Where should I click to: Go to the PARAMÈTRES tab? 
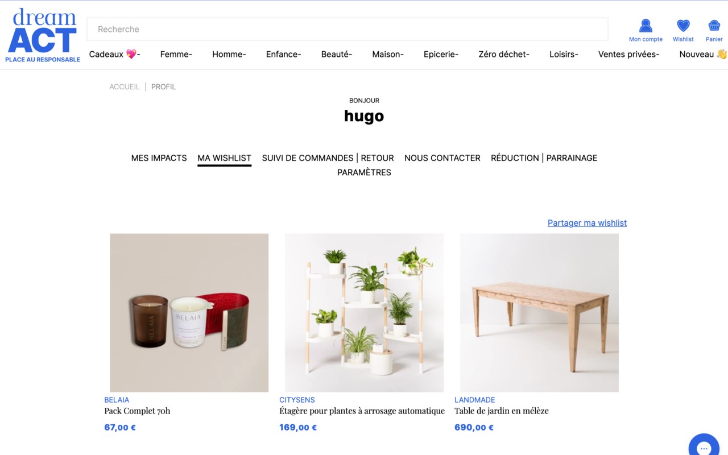[364, 172]
